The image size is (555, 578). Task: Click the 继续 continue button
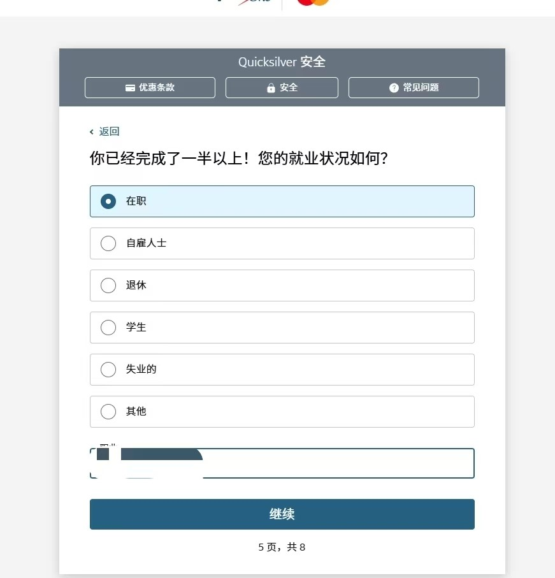click(x=282, y=514)
